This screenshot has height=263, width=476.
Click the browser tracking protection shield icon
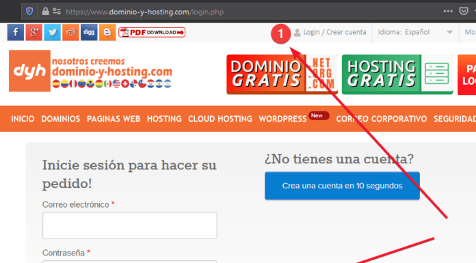29,12
